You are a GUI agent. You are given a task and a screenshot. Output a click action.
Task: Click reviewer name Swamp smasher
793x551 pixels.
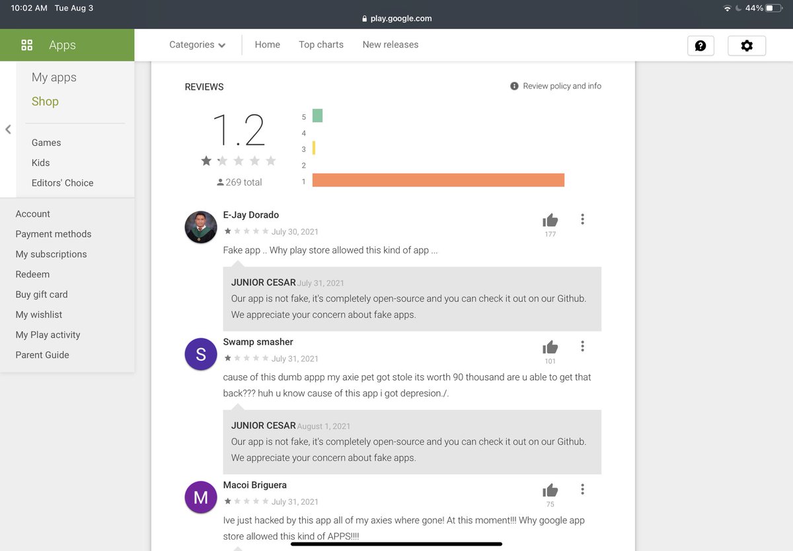click(258, 342)
